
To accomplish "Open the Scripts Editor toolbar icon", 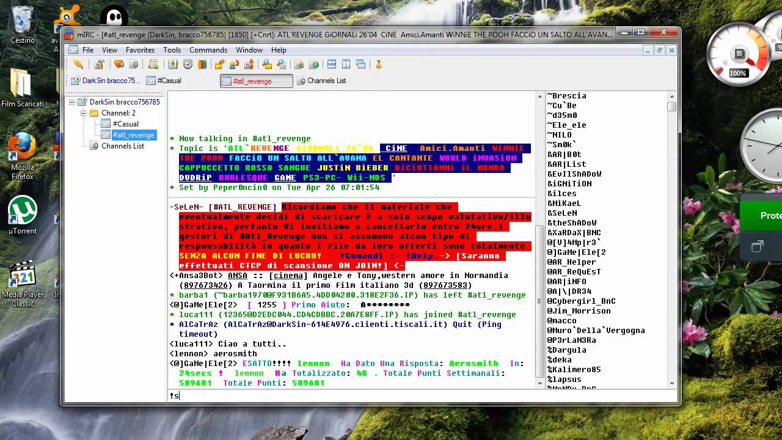I will [153, 64].
